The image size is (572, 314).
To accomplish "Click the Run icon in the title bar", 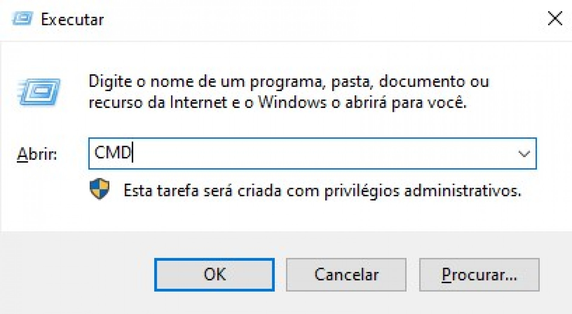I will pos(22,19).
